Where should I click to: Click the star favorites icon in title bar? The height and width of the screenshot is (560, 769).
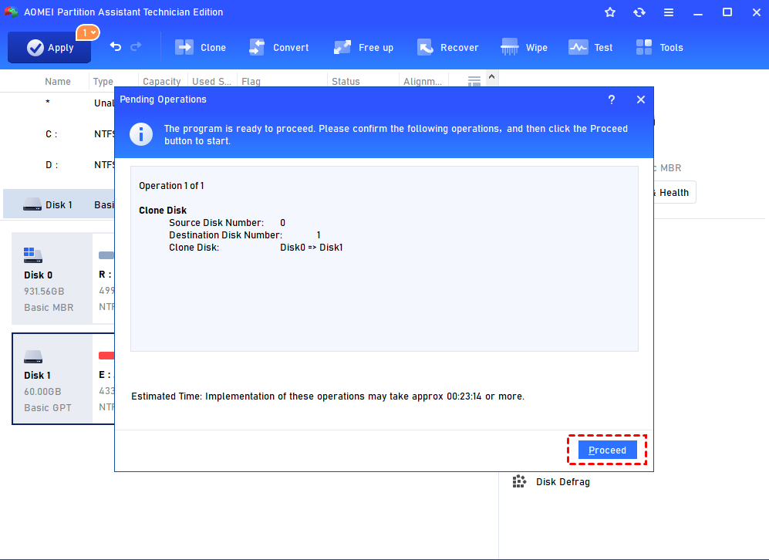point(609,12)
